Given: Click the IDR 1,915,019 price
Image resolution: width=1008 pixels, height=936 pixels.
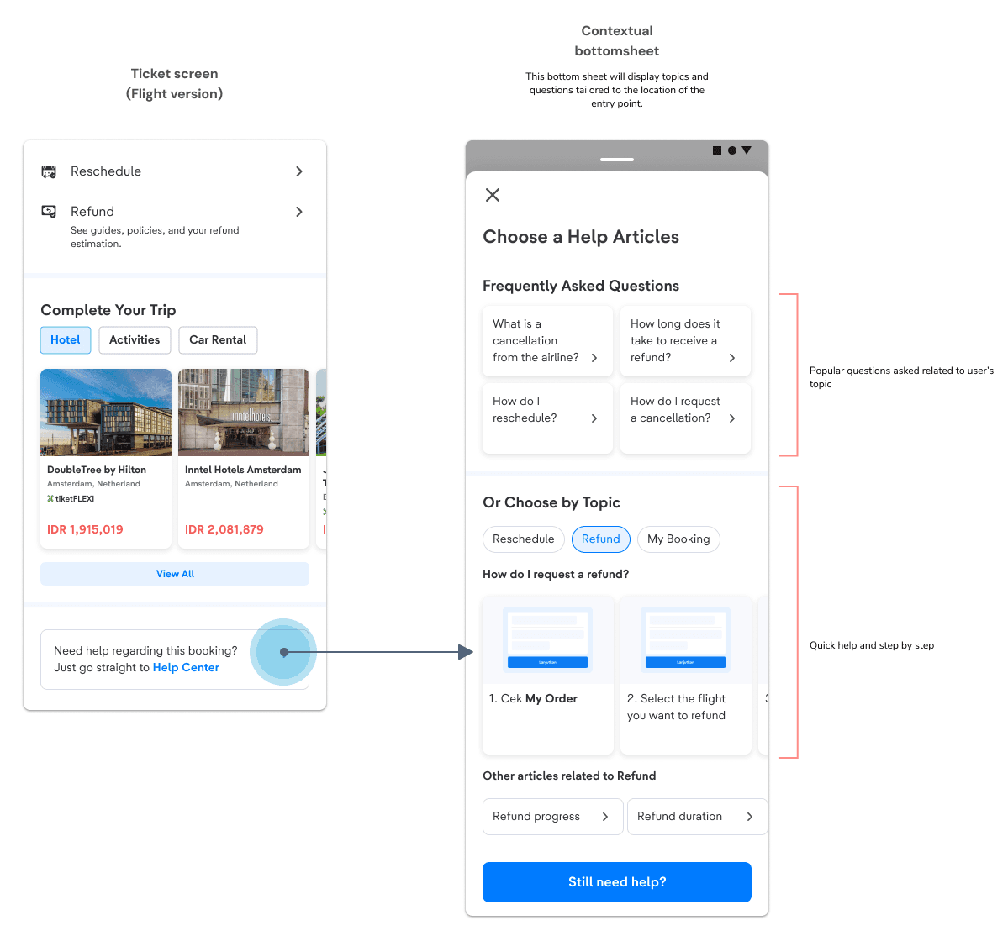Looking at the screenshot, I should [x=85, y=529].
